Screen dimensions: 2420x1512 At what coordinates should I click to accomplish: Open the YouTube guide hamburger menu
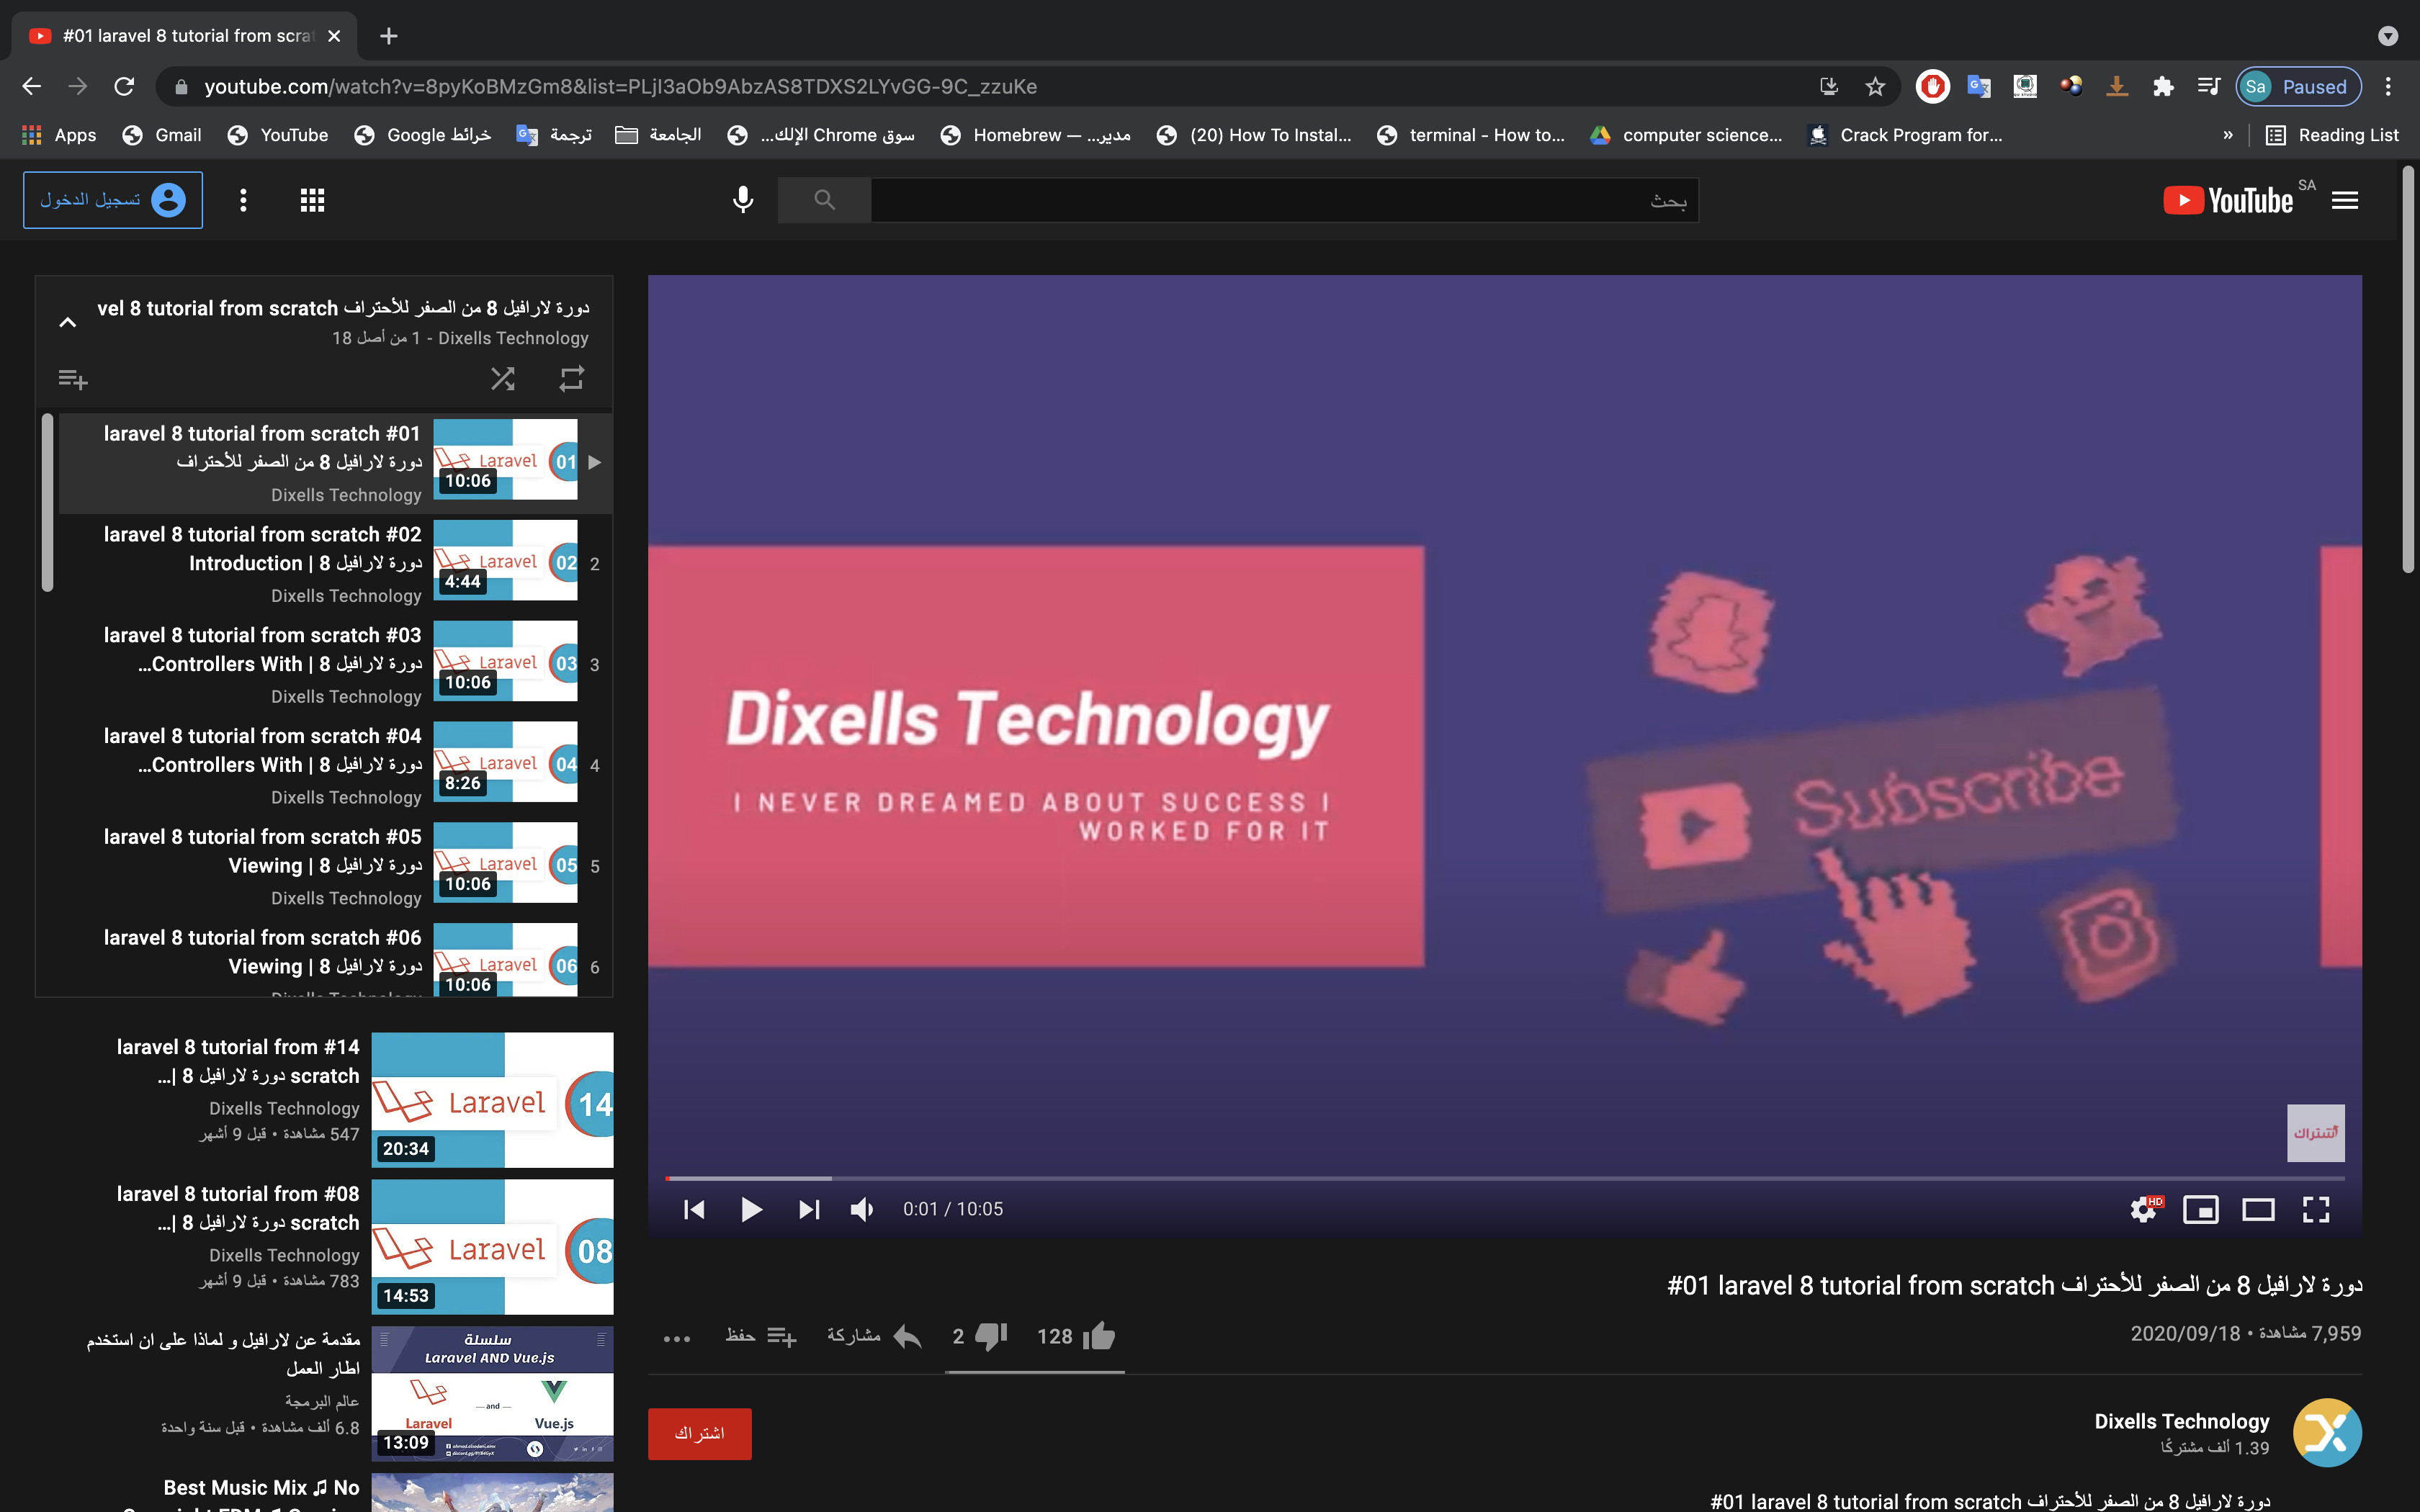coord(2345,200)
